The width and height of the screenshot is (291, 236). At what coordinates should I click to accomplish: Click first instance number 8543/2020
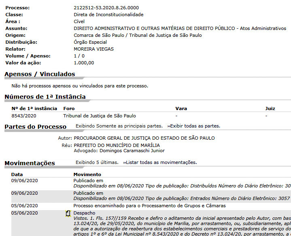pos(24,116)
